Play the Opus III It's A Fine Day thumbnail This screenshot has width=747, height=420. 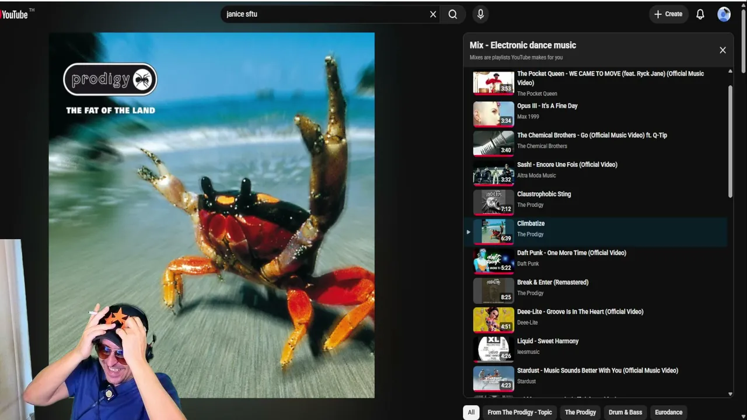tap(494, 114)
